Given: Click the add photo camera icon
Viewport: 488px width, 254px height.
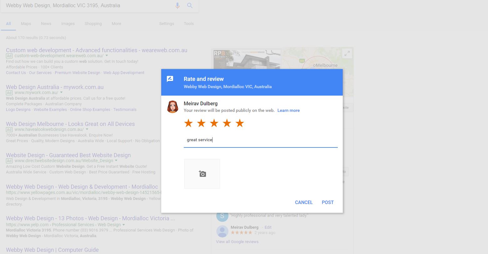Looking at the screenshot, I should tap(202, 174).
